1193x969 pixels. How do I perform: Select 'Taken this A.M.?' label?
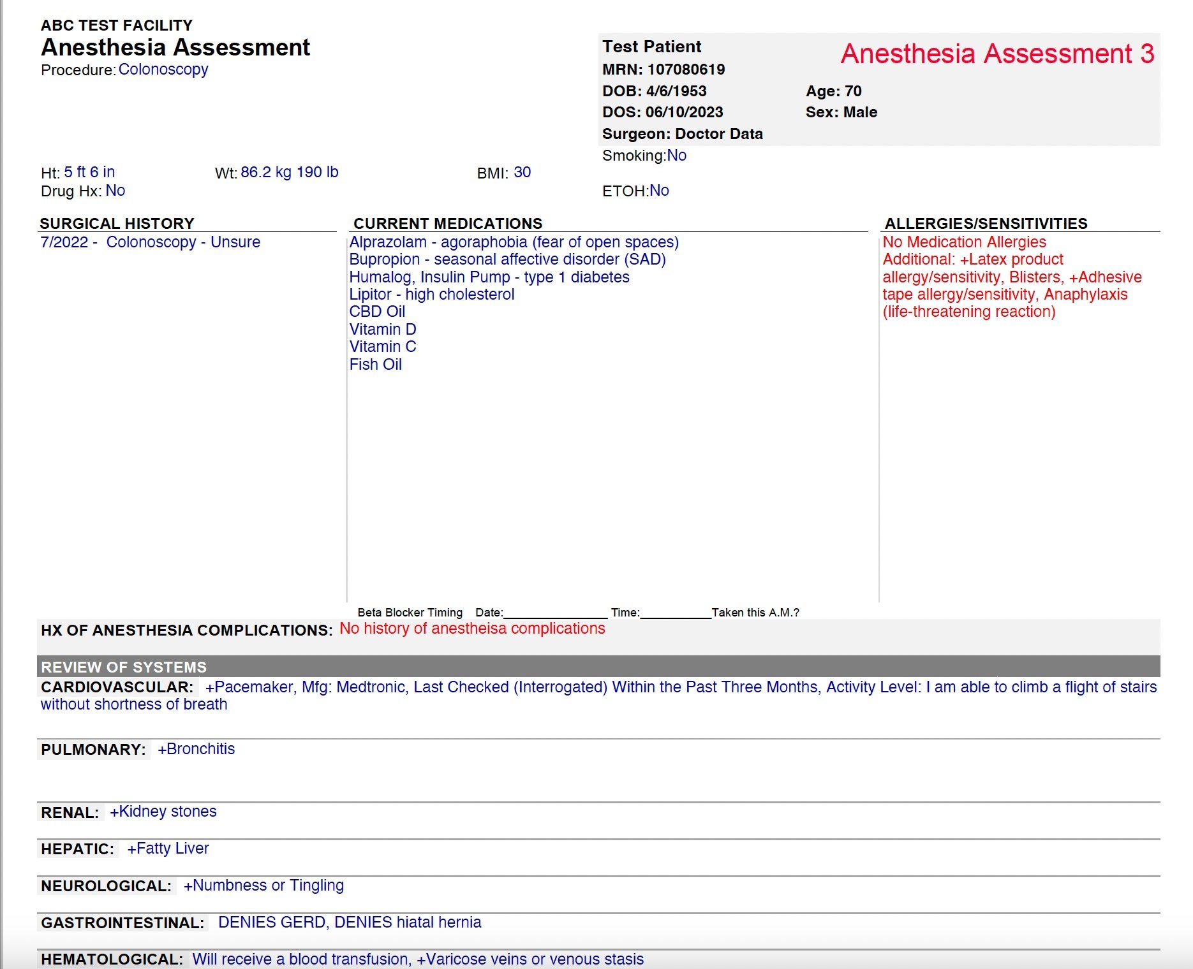755,613
